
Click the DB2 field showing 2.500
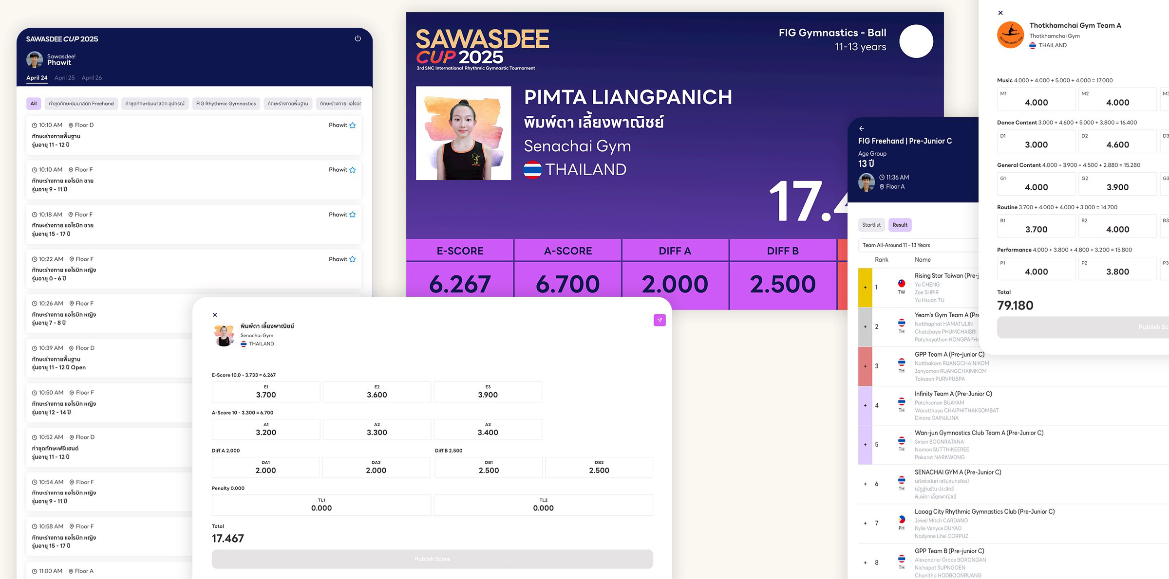pyautogui.click(x=599, y=467)
